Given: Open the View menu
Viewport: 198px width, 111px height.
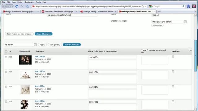Looking at the screenshot, I should point(14,2).
